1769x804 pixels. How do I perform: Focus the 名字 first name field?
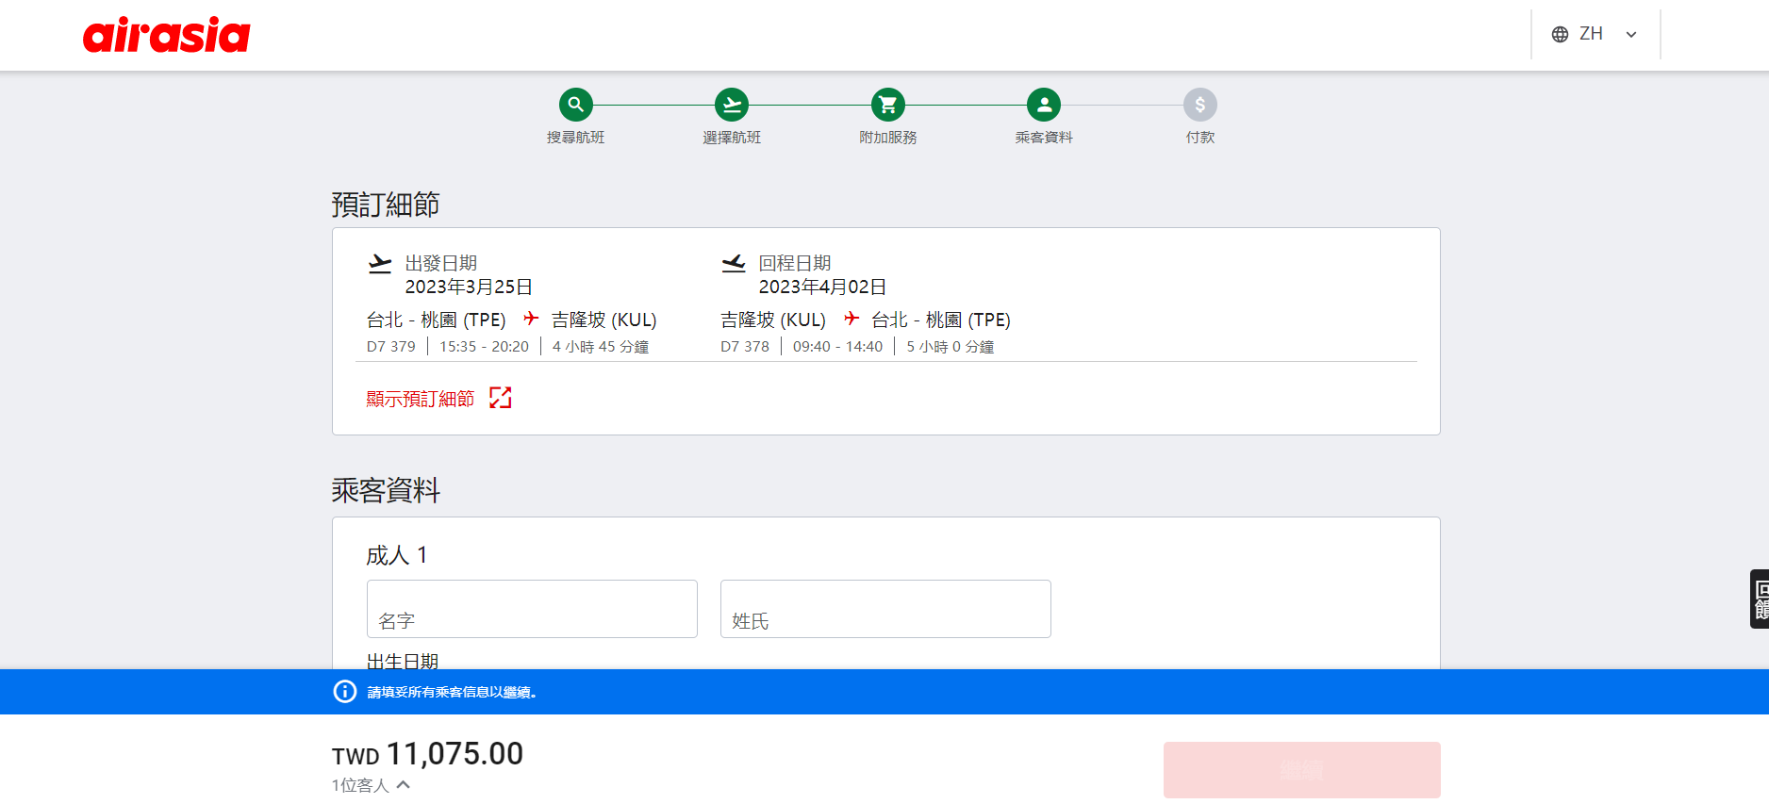[x=532, y=609]
